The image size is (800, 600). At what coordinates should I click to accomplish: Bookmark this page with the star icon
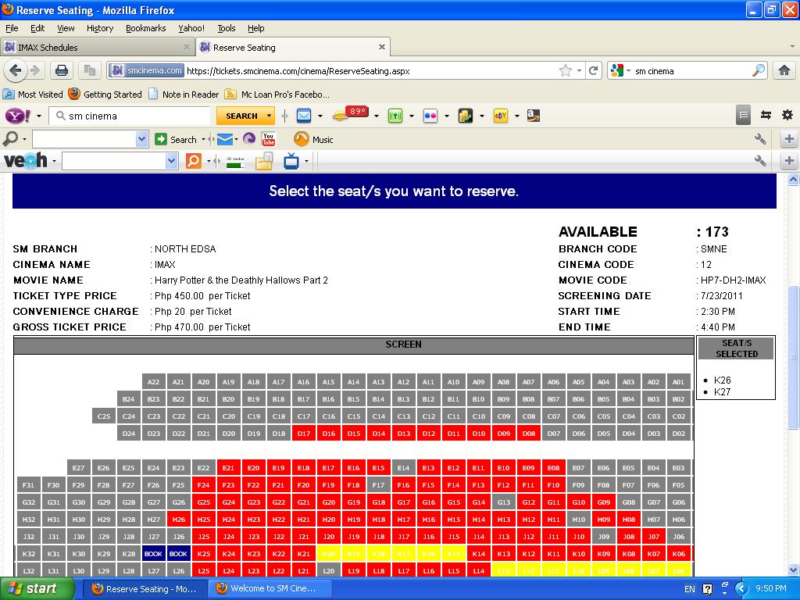566,71
